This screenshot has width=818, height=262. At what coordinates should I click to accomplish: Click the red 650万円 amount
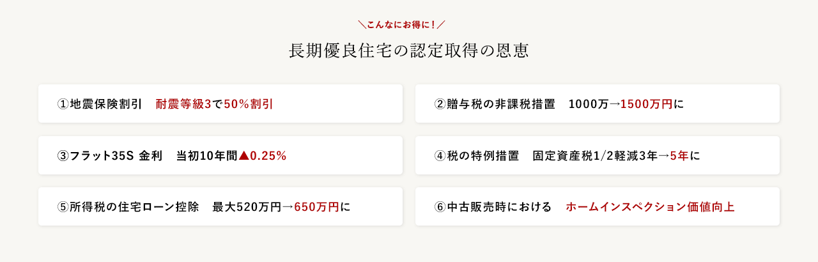pos(316,207)
